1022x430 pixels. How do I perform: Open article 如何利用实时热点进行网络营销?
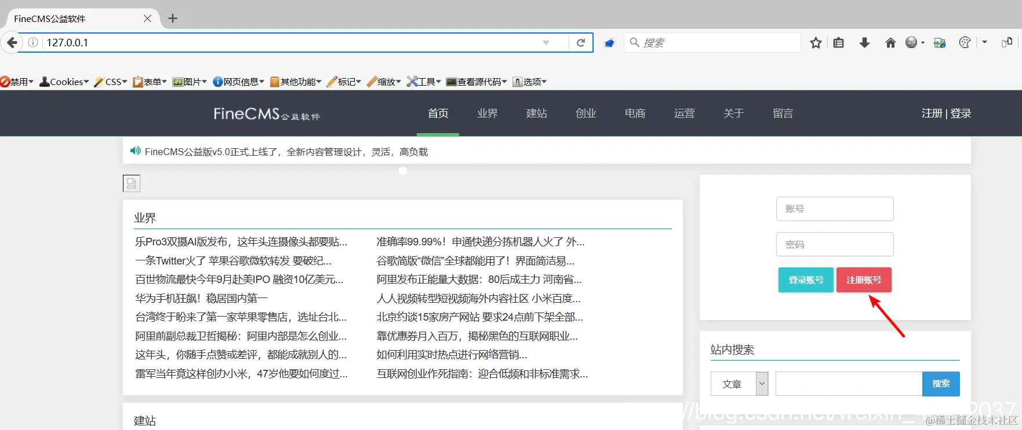(x=452, y=355)
